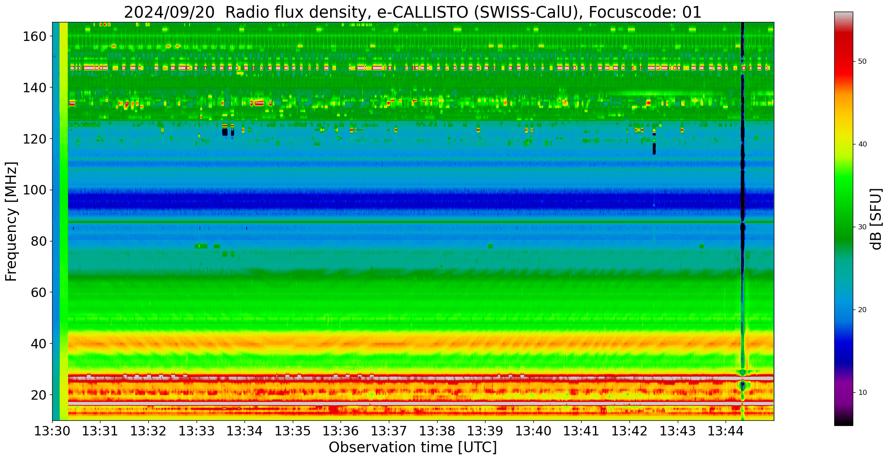Image resolution: width=889 pixels, height=460 pixels.
Task: Click the dark vertical streak near 13:44
Action: [742, 198]
